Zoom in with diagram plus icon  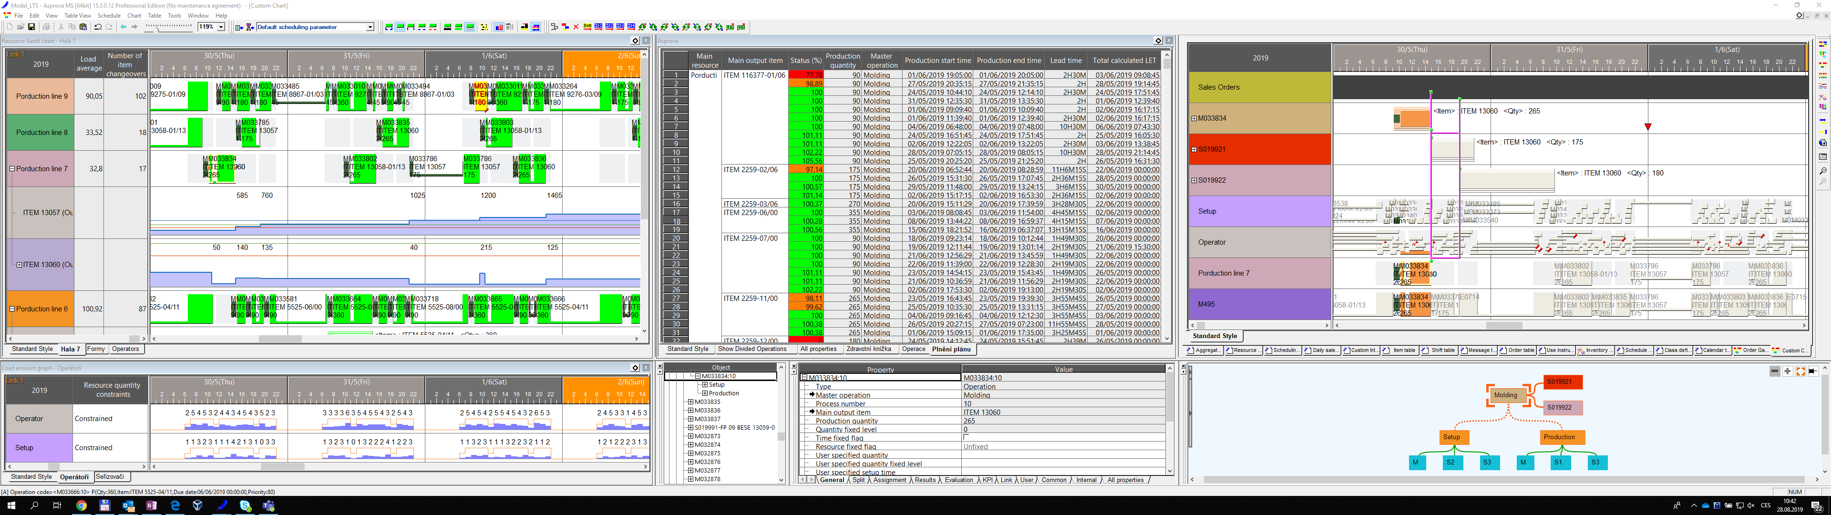click(1788, 371)
